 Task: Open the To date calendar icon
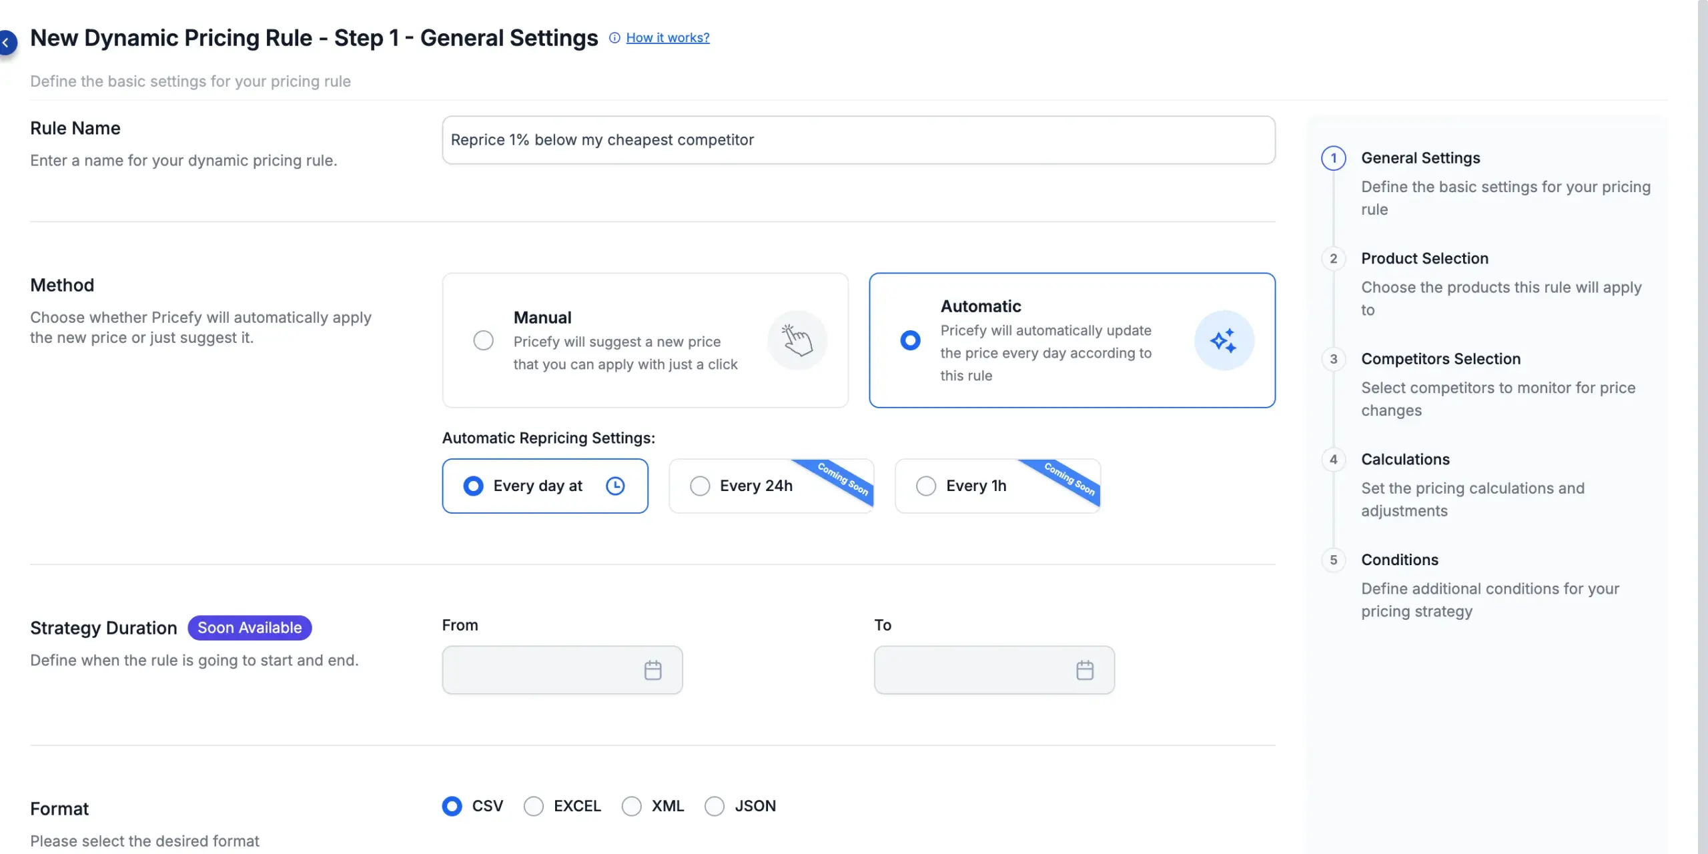pyautogui.click(x=1085, y=670)
